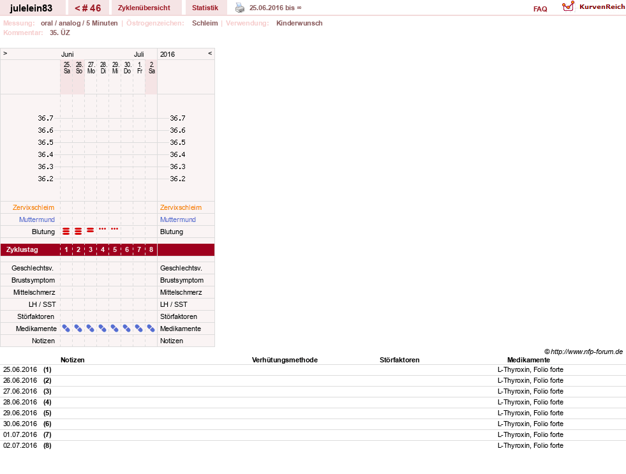Select cycle day 1 in Zyklustag row
Screen dimensions: 626x474
66,250
